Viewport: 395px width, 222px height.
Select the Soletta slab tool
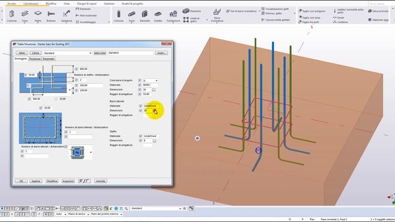pos(158,16)
